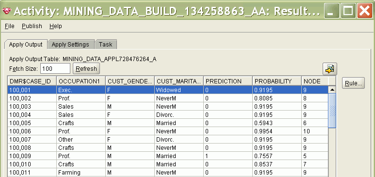375x177 pixels.
Task: Switch to the Task tab
Action: (105, 45)
